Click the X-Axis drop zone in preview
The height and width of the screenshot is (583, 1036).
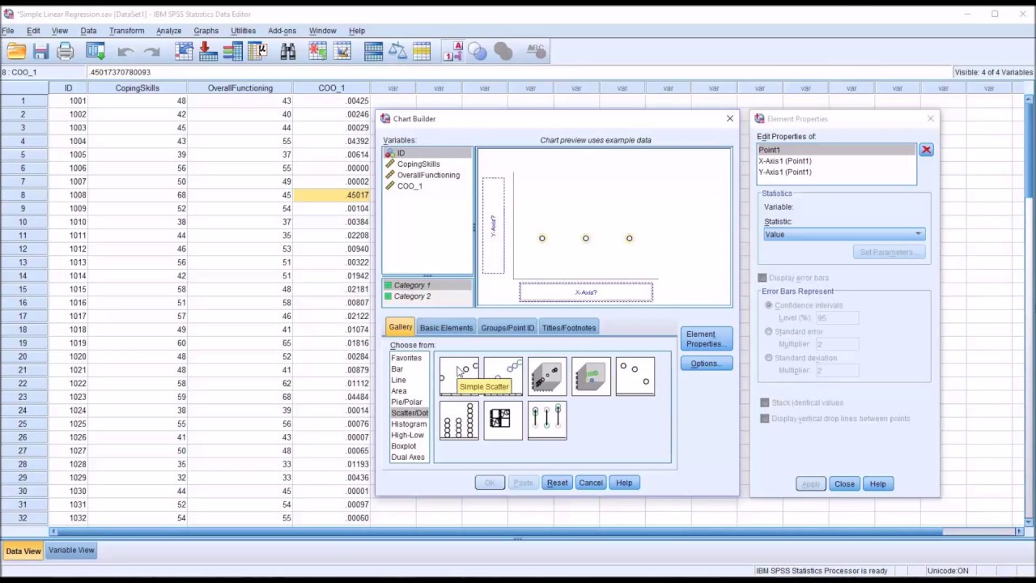point(586,292)
